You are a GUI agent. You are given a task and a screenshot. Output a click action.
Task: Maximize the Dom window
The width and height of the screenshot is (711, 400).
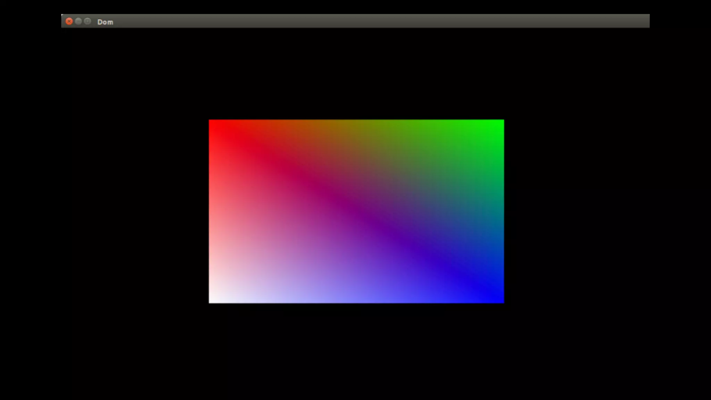pos(87,22)
